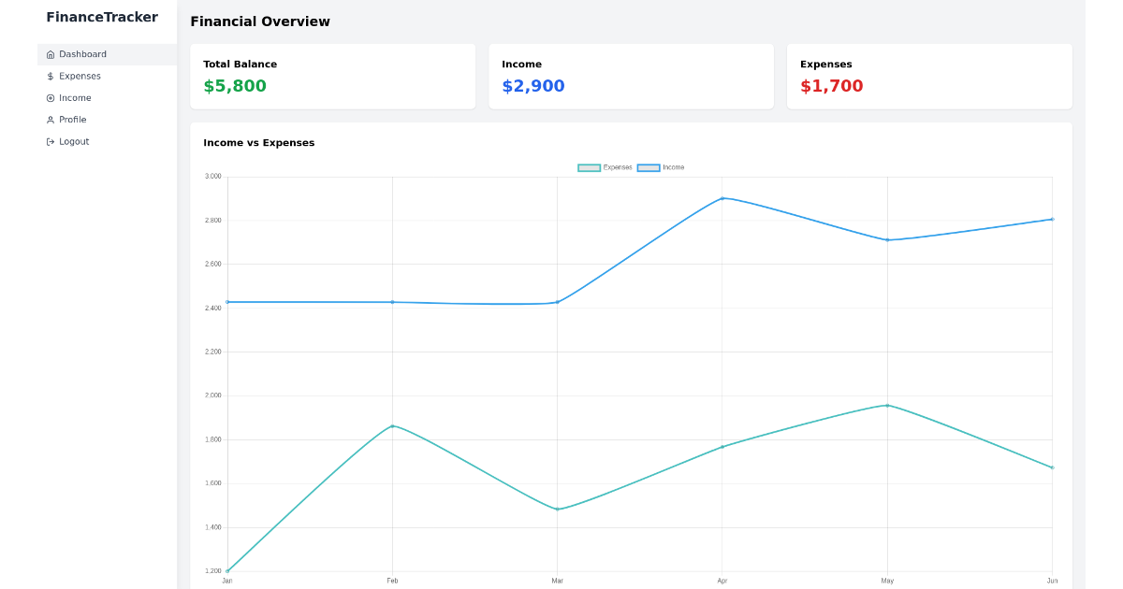Click the logout arrow icon in sidebar

coord(50,141)
